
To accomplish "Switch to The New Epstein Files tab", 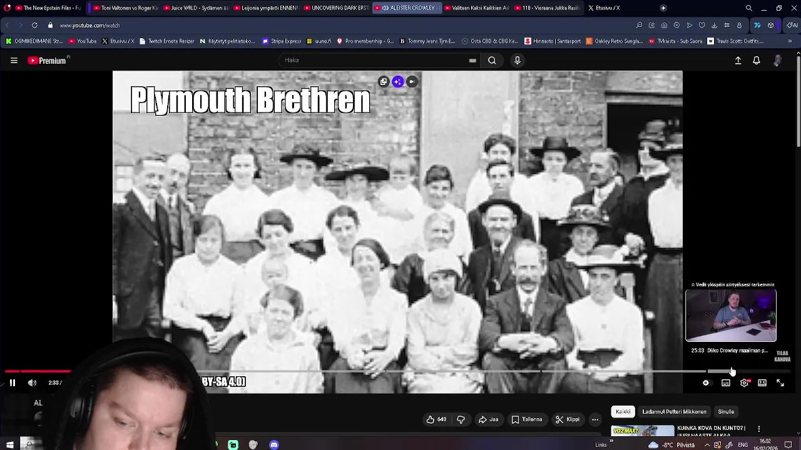I will [49, 8].
